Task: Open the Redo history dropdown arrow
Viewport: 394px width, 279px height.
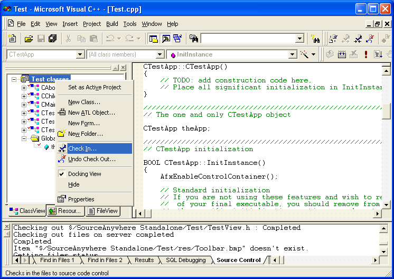Action: pos(138,39)
